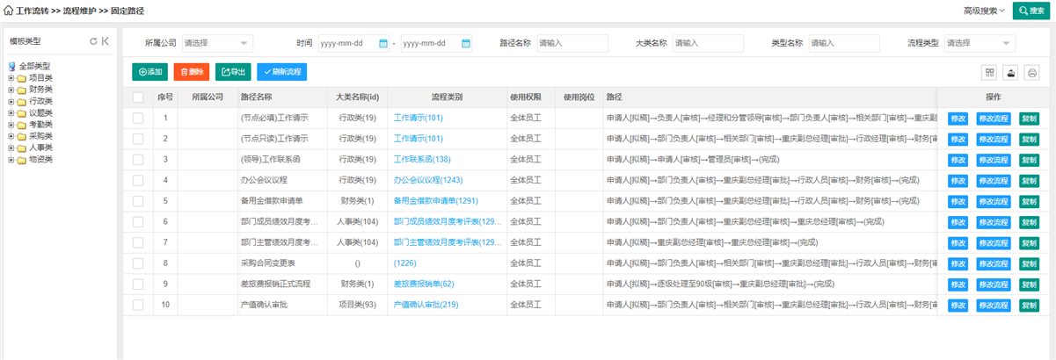Open the 产值确认审批(219) link
The height and width of the screenshot is (360, 1056).
(426, 305)
